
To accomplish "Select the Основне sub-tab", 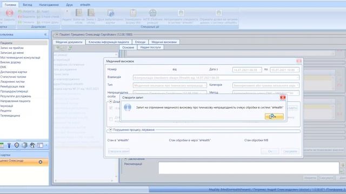I will pos(128,47).
